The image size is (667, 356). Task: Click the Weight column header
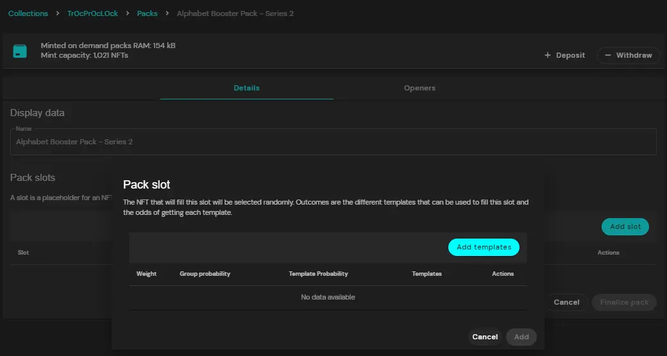coord(146,273)
